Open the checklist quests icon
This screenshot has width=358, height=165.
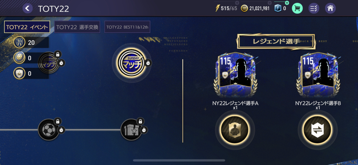pos(314,8)
